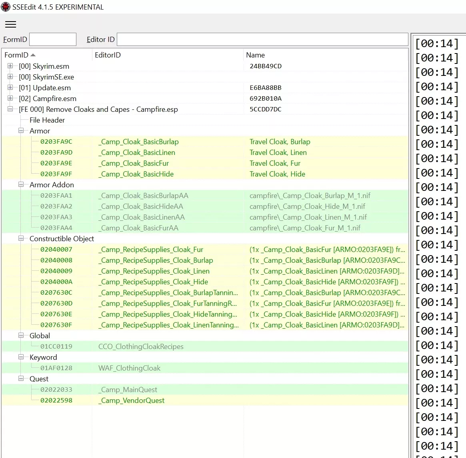The image size is (466, 458).
Task: Expand the [02] Campfire.esm node
Action: tap(10, 98)
